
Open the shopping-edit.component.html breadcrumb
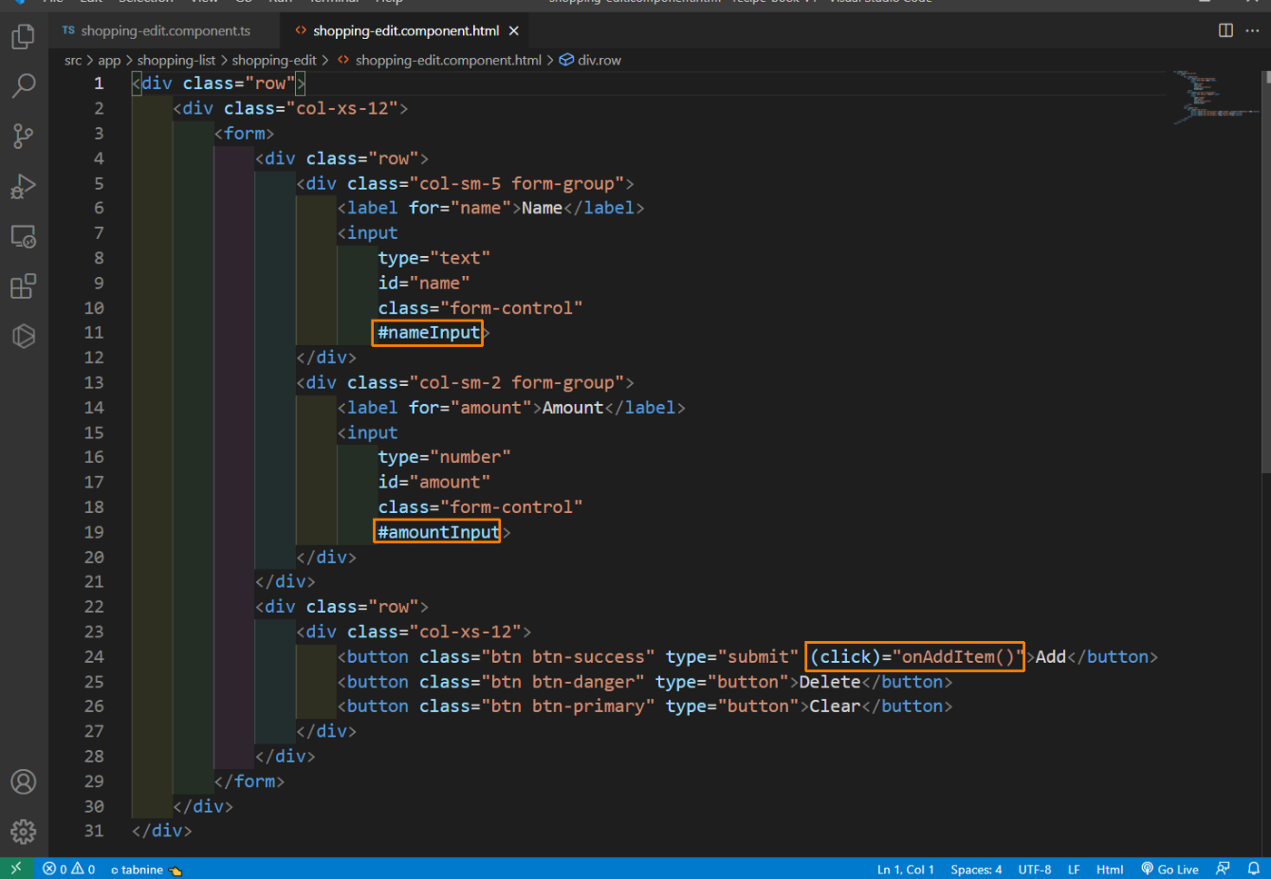point(439,60)
